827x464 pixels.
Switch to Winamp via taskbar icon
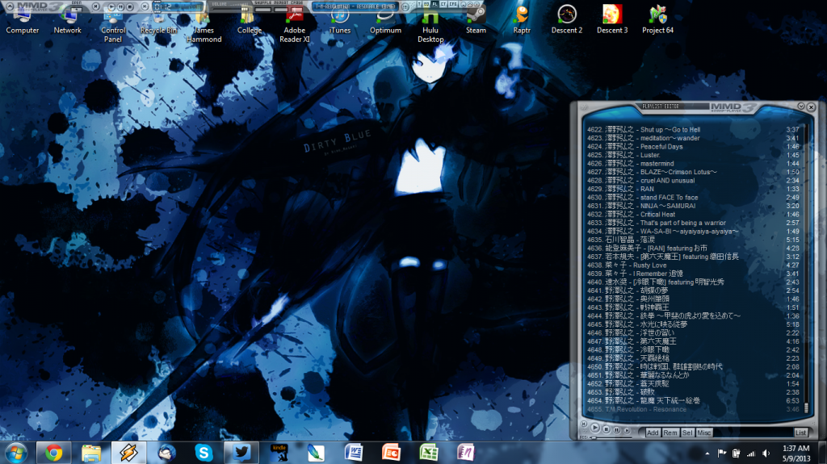(128, 453)
